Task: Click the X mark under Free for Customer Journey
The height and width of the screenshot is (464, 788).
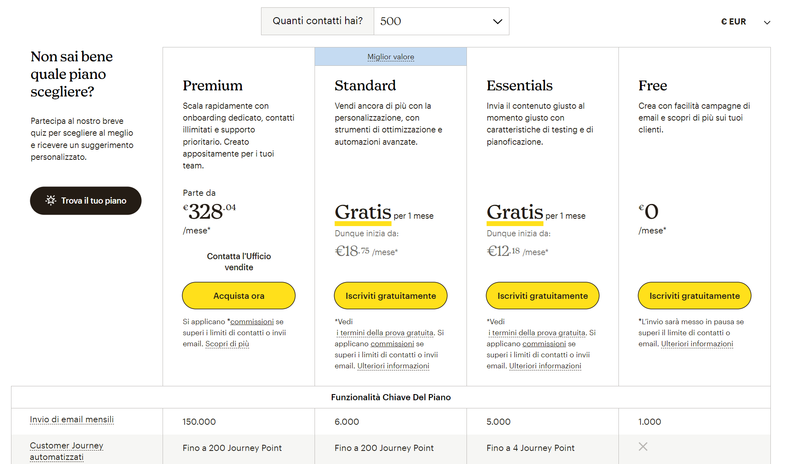Action: (x=643, y=447)
